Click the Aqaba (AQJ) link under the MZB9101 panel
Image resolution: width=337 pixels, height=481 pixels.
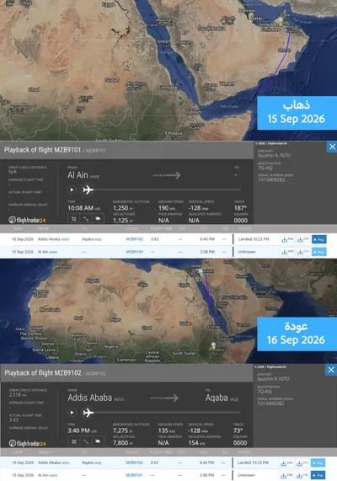pos(92,239)
